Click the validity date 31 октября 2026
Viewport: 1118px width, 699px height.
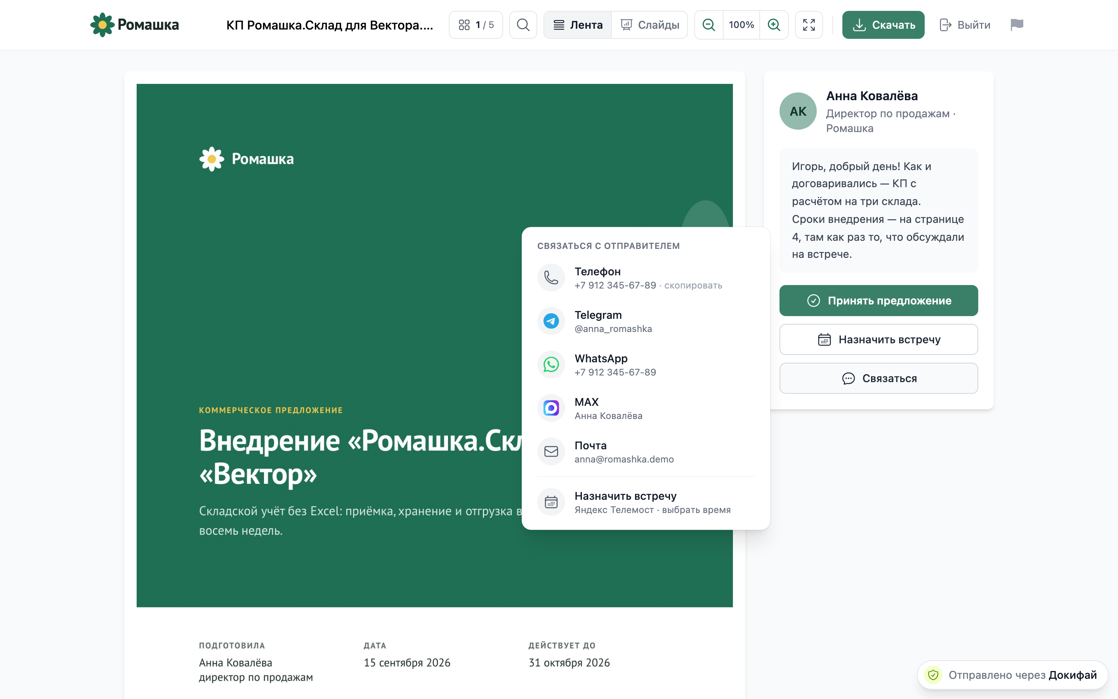tap(569, 663)
